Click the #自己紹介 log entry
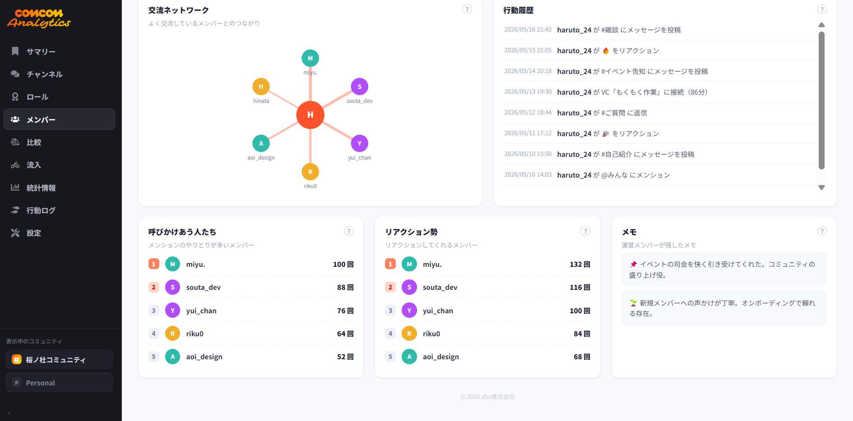 (660, 154)
